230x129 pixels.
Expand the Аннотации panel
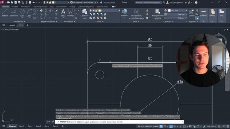point(69,21)
